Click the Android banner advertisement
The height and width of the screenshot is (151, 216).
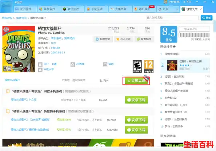(x=78, y=143)
